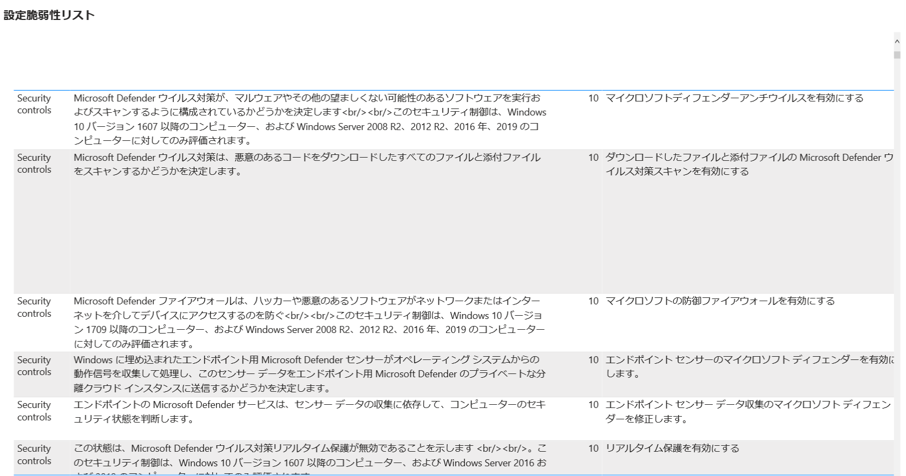
Task: Click remediation 'マイクロソフトの防御ファイアウォールを有効にする'
Action: 720,301
